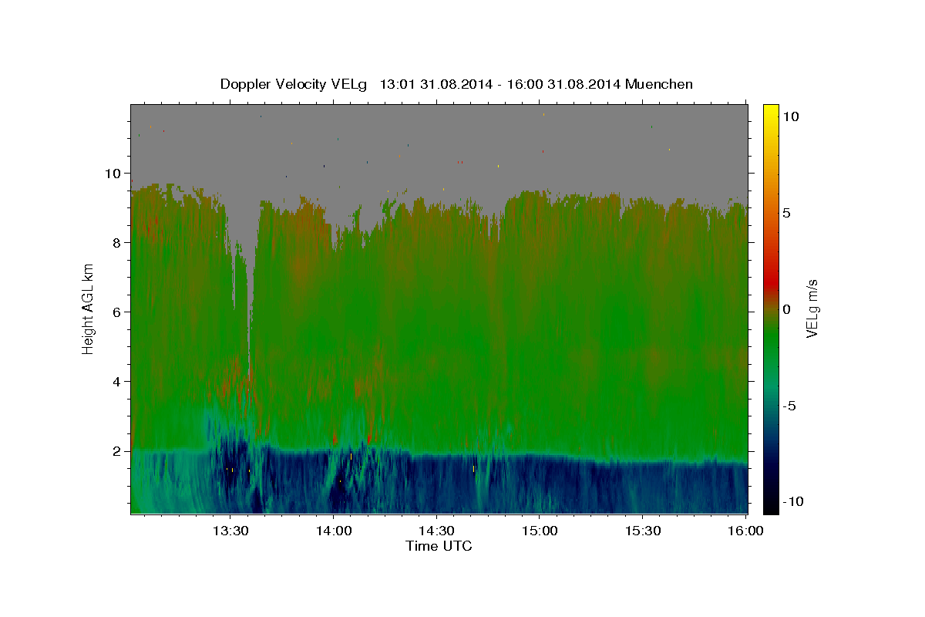Click the 'Muenchen' station name in the title

coord(660,84)
